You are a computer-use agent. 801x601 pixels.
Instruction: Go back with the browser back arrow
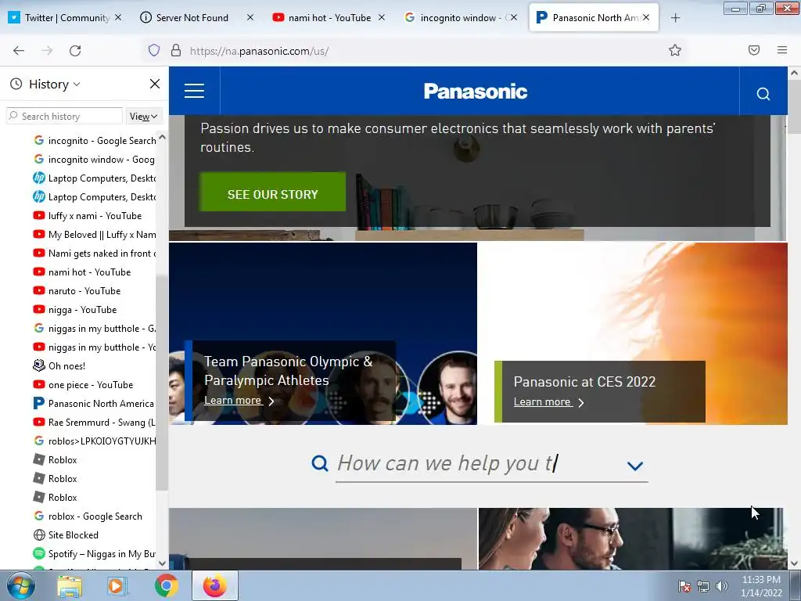click(x=19, y=50)
